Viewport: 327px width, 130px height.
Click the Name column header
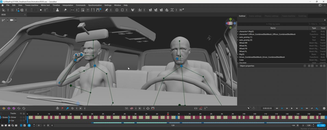273,28
